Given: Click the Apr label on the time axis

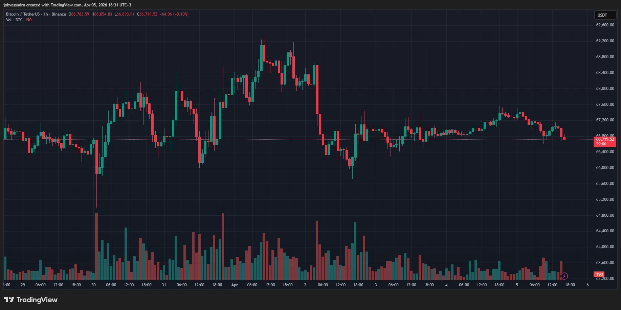Looking at the screenshot, I should [x=235, y=285].
